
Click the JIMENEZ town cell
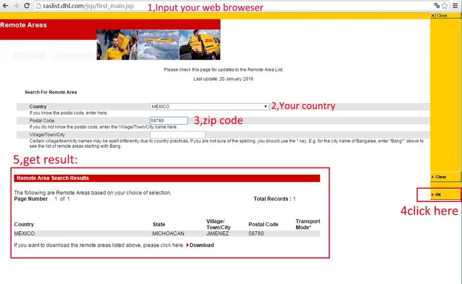click(x=218, y=233)
